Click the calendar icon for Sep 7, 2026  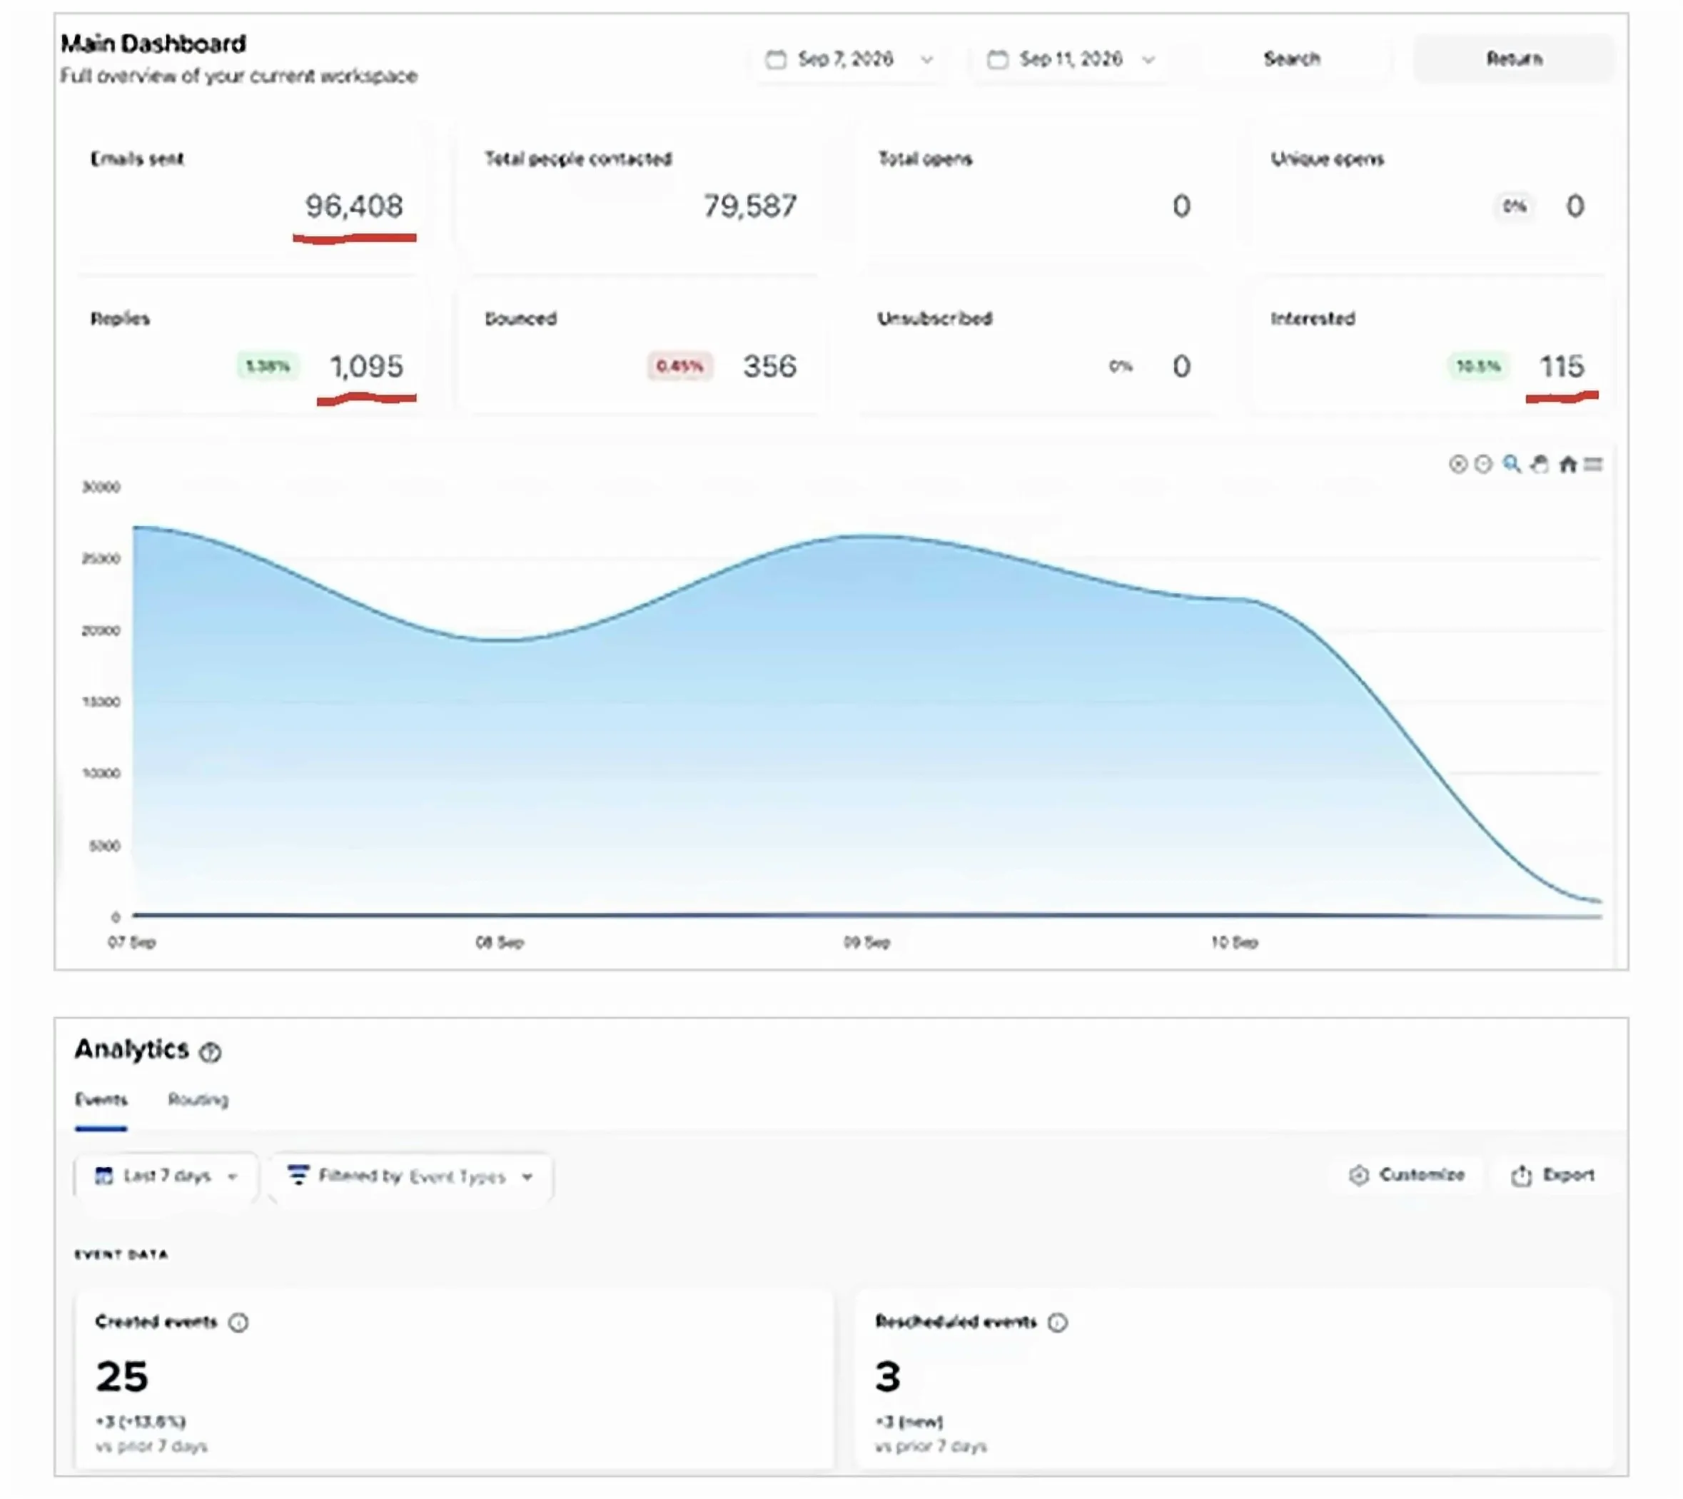[776, 59]
